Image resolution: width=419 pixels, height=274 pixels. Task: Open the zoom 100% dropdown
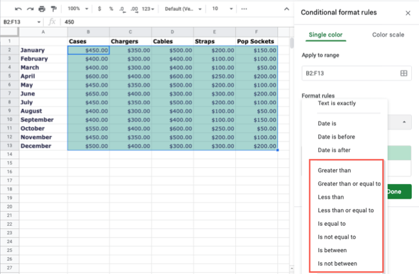[x=77, y=9]
